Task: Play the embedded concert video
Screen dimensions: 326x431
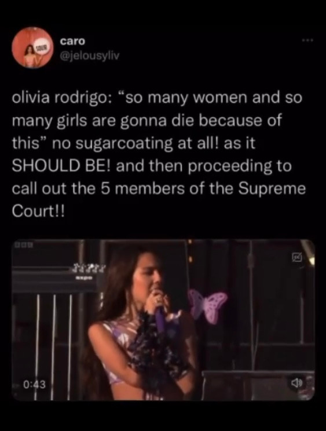Action: coord(163,320)
